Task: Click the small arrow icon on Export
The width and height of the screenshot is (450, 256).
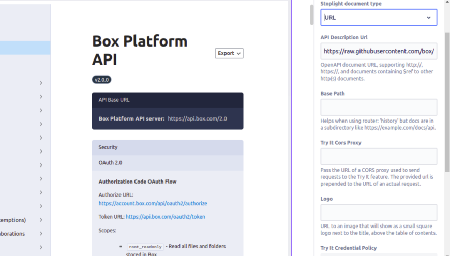Action: click(238, 54)
